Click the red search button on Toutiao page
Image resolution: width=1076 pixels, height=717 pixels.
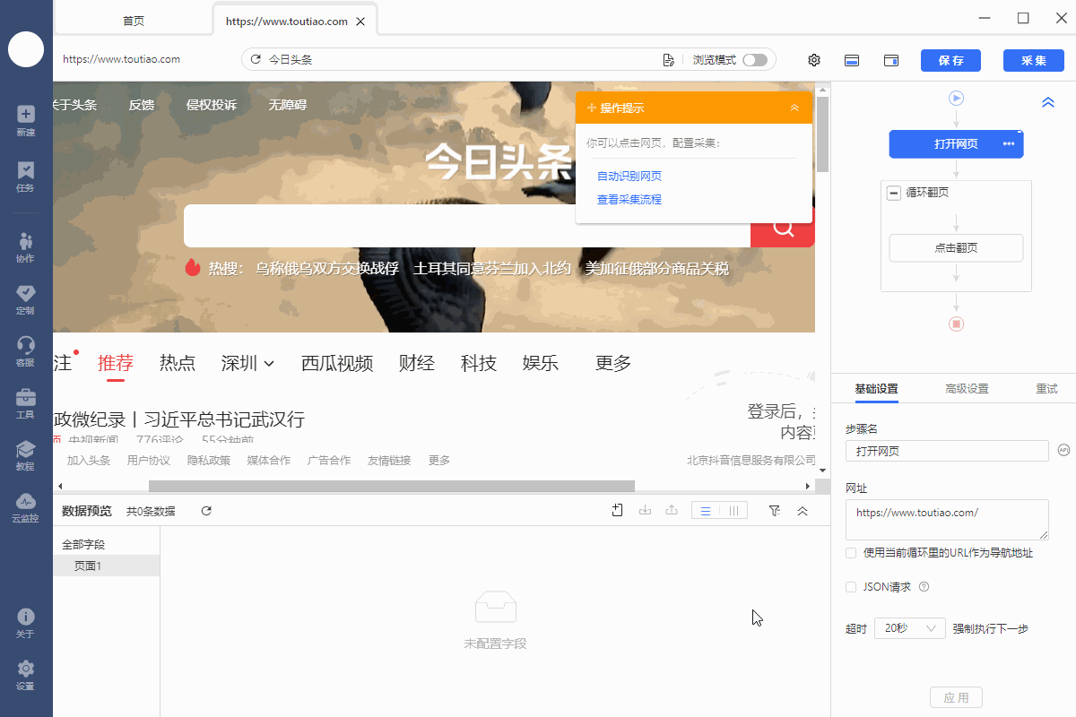coord(783,228)
